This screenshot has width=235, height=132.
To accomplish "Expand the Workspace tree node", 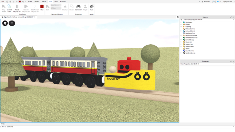I will coord(181,22).
